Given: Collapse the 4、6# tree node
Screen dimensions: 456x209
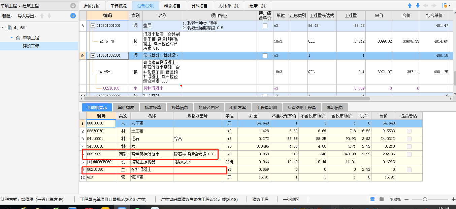Looking at the screenshot, I should tap(3, 28).
